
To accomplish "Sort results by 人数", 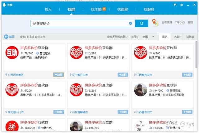I will point(177,37).
